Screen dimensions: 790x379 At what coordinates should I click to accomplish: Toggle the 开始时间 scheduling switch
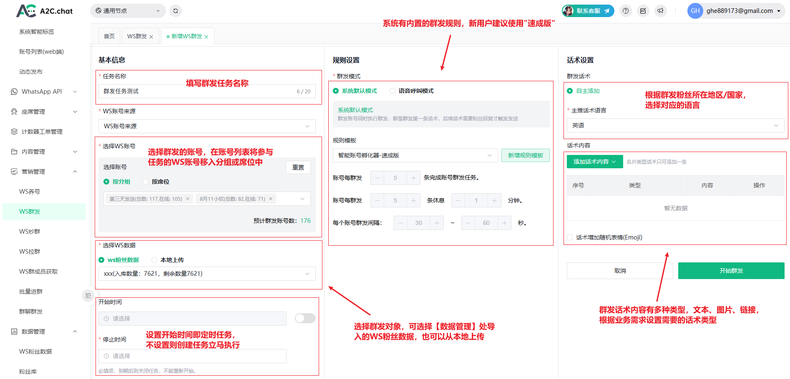pos(305,318)
